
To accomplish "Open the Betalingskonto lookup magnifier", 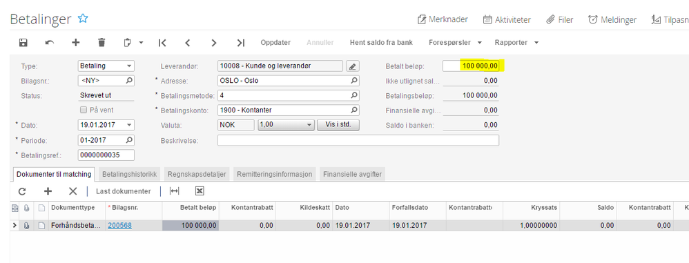I will click(353, 110).
